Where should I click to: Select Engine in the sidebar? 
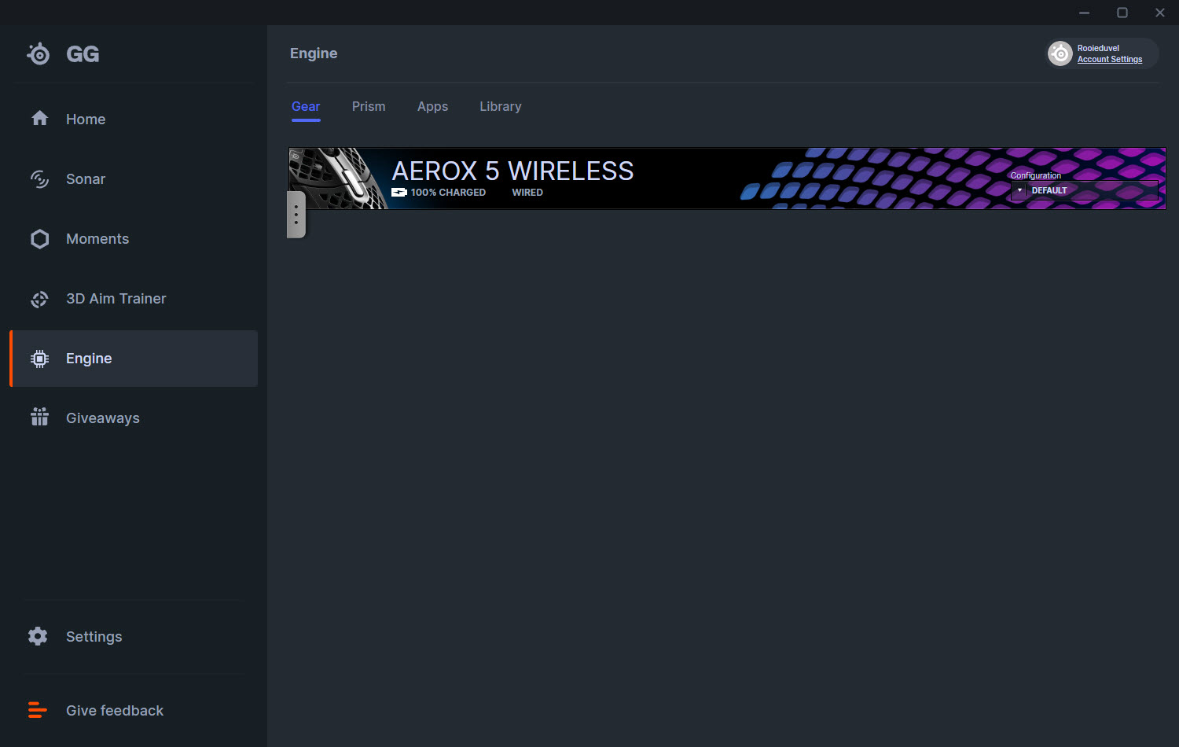tap(134, 359)
